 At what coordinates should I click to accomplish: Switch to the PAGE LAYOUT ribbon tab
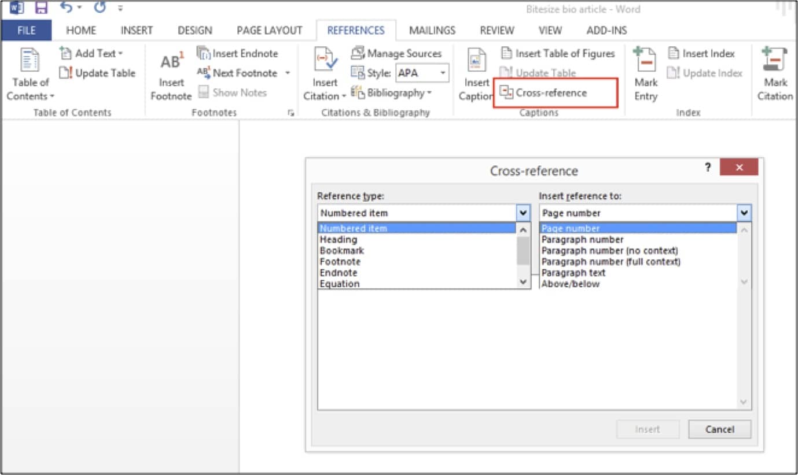point(269,31)
